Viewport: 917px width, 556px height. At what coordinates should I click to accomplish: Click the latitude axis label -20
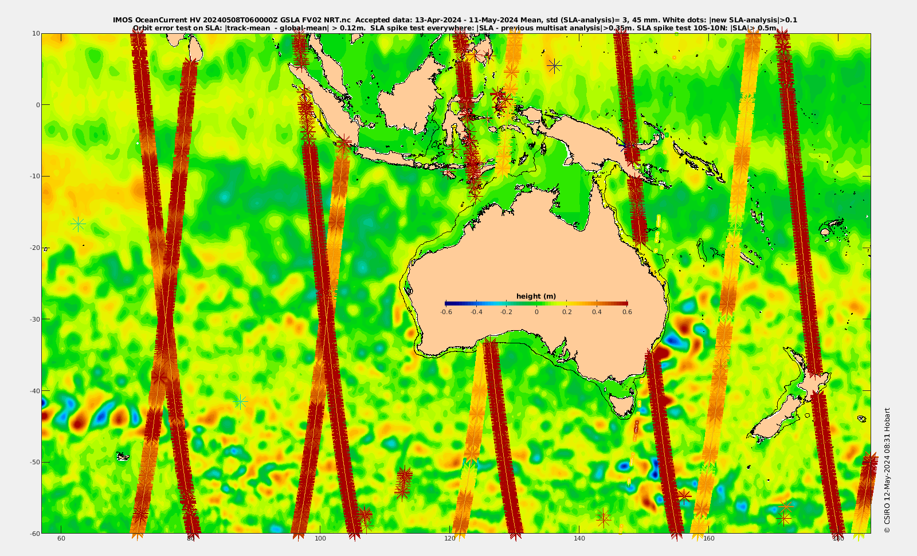(x=35, y=248)
